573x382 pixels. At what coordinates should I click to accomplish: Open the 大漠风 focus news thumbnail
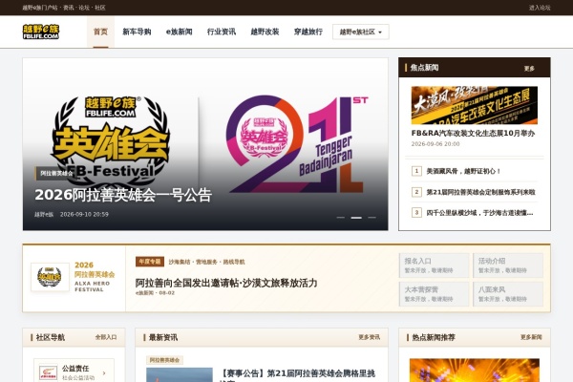[475, 105]
